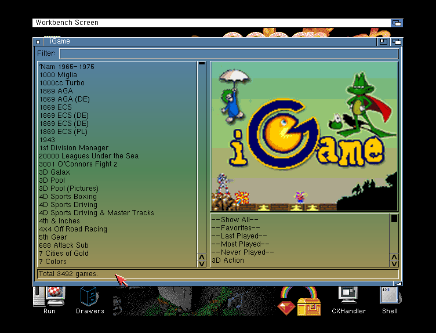Screen dimensions: 436x333
Task: Open the CXHandler monitor icon
Action: click(348, 300)
